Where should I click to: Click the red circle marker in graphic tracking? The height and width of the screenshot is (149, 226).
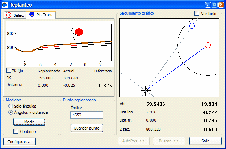click(208, 45)
